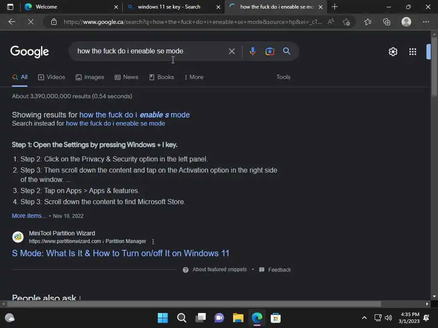Open network icon in system tray
The image size is (438, 328).
point(378,318)
